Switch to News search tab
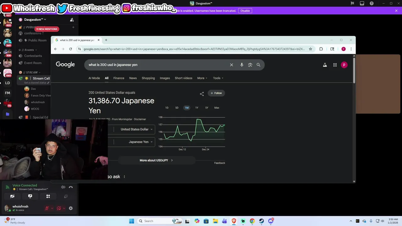The width and height of the screenshot is (402, 226). coord(133,78)
